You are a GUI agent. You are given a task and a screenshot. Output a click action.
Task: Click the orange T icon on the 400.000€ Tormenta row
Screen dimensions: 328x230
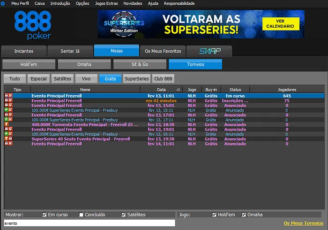7,124
